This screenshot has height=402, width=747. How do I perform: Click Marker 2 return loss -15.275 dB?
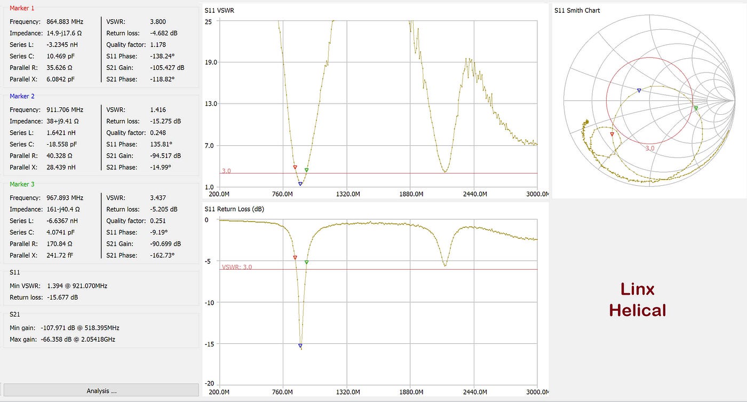point(166,121)
